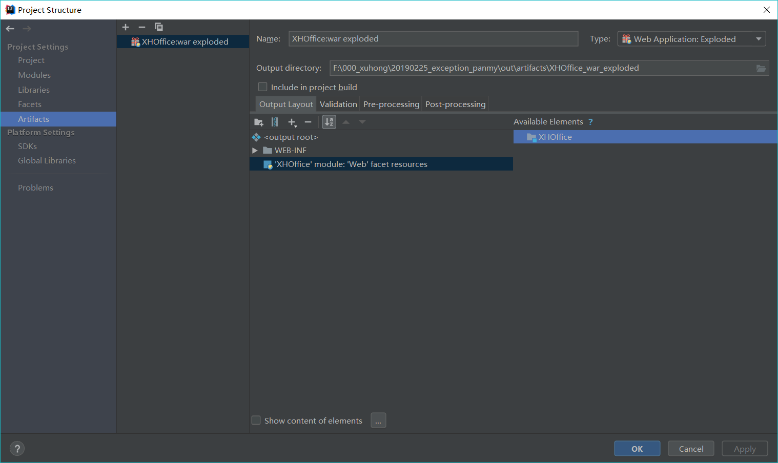Click the WEB-INF folder icon

268,151
